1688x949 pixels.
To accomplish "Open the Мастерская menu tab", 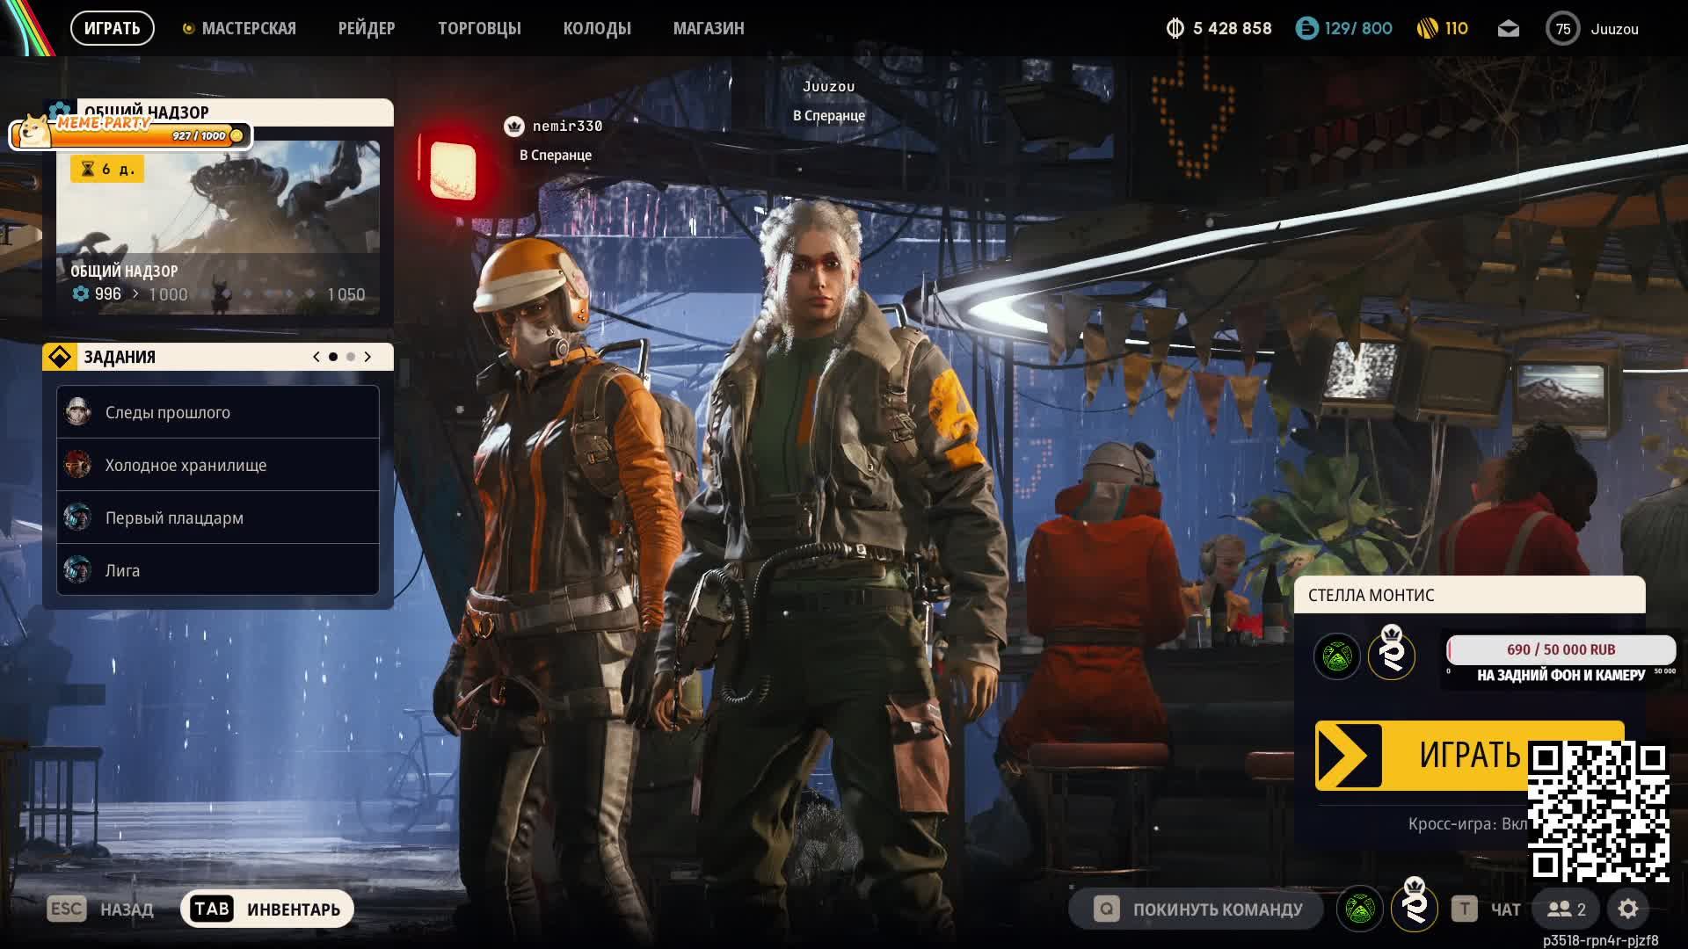I will pos(248,29).
